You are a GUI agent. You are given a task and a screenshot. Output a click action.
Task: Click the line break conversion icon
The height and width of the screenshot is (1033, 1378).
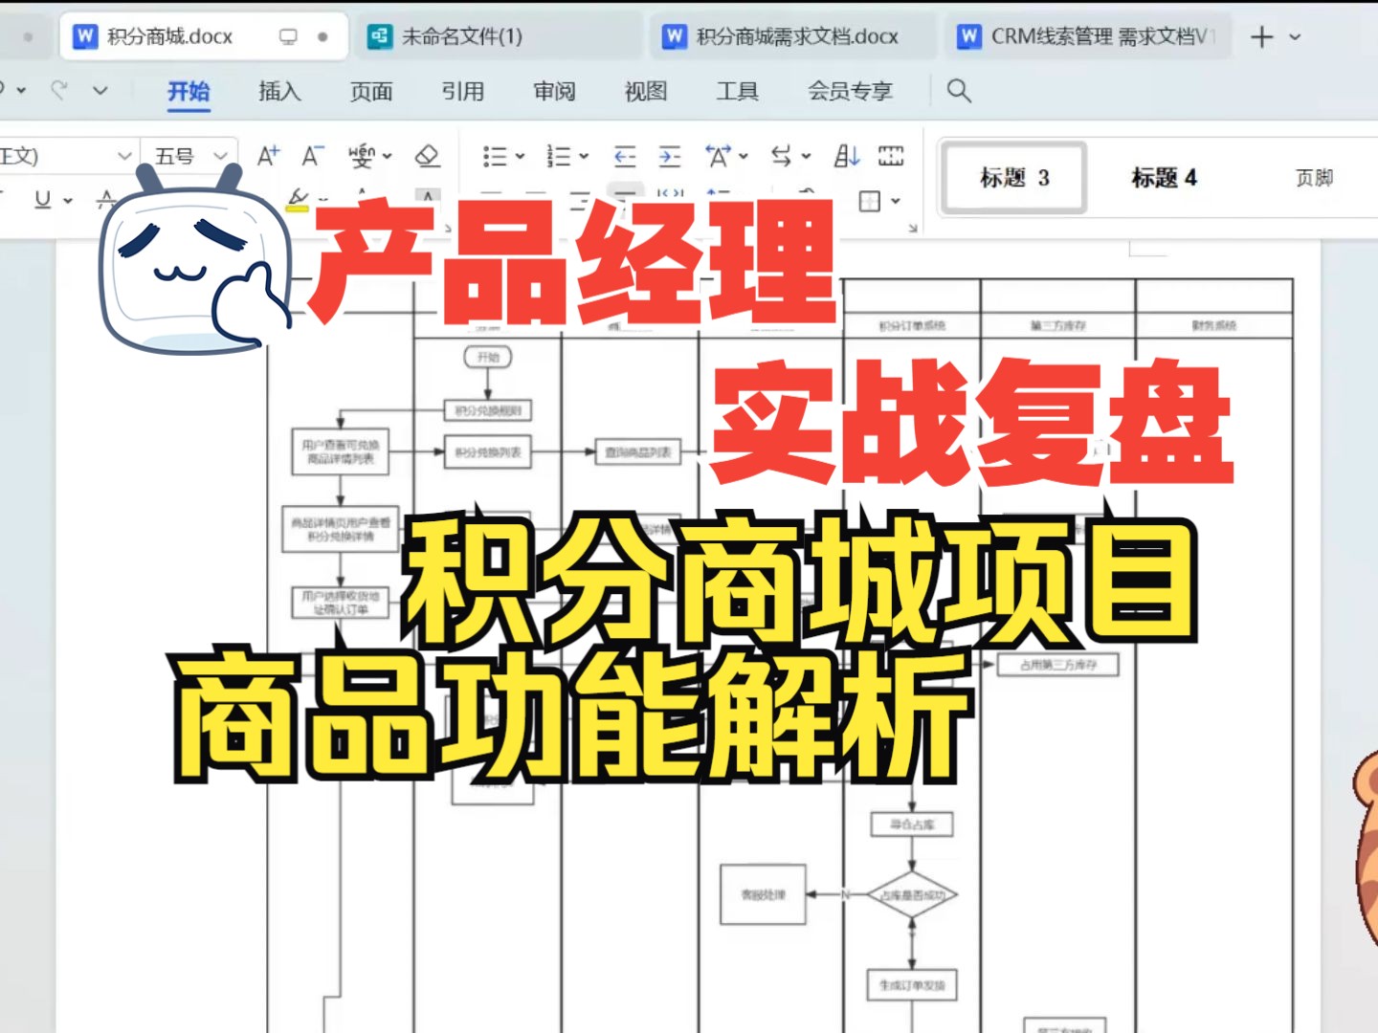(782, 156)
